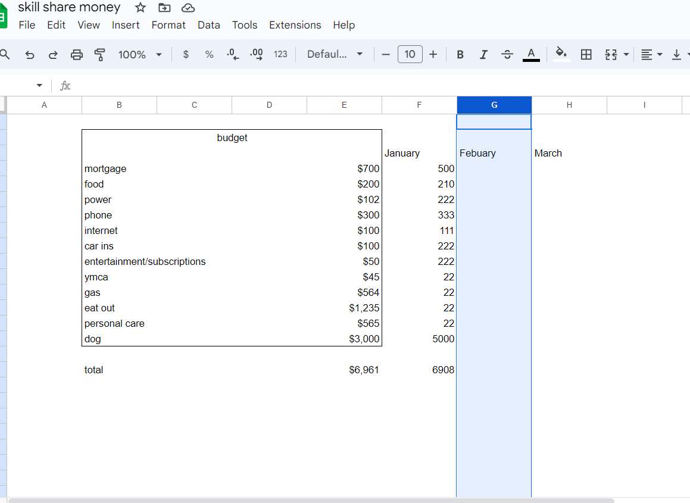The height and width of the screenshot is (503, 690).
Task: Click the font size field
Action: click(x=410, y=54)
